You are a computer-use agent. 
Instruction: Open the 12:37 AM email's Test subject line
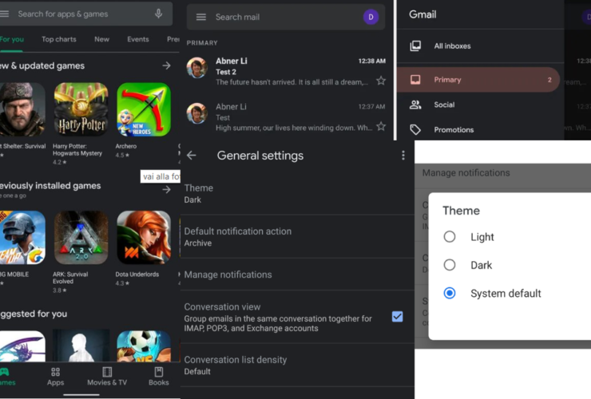pyautogui.click(x=223, y=117)
